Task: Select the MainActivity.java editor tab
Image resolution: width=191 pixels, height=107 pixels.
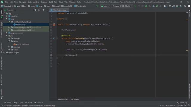Action: [59, 10]
